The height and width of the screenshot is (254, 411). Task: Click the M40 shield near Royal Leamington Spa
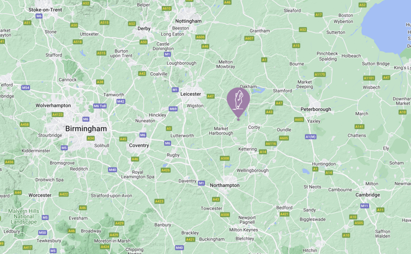click(112, 170)
